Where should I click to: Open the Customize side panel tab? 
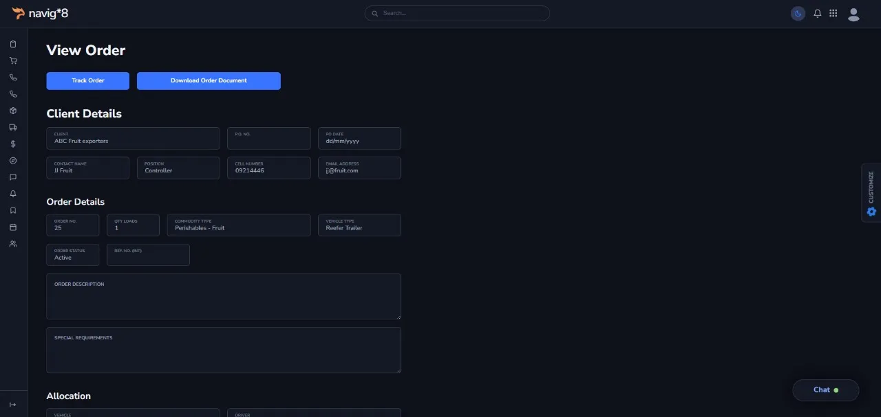click(x=871, y=193)
